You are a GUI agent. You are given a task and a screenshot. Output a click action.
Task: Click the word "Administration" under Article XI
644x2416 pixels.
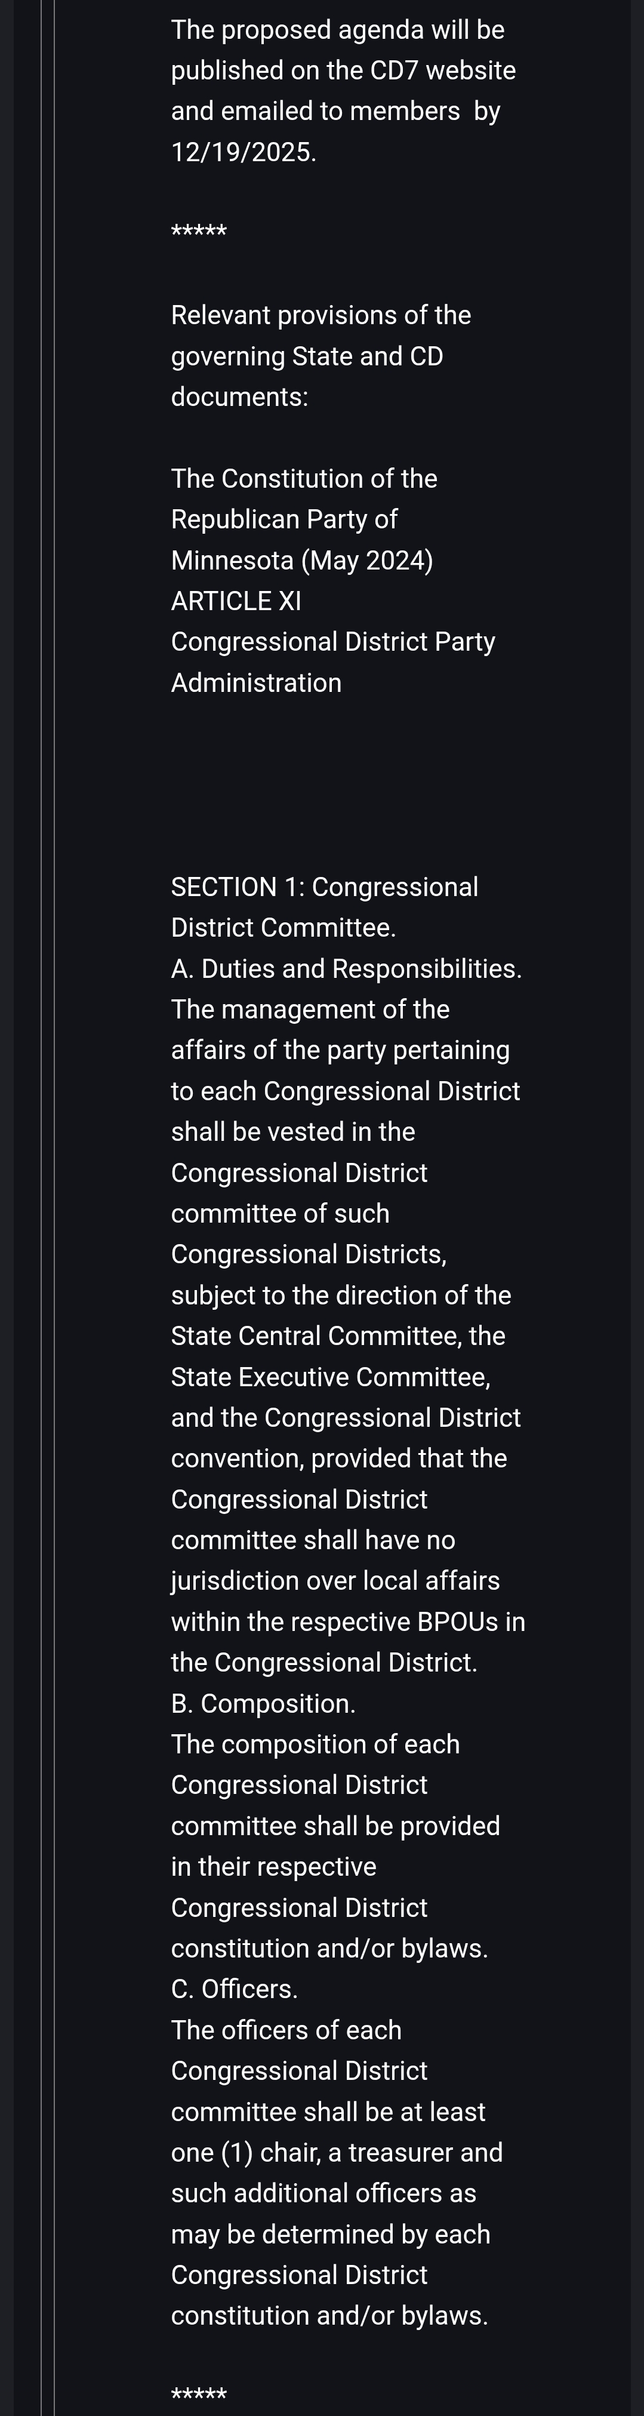(x=256, y=683)
